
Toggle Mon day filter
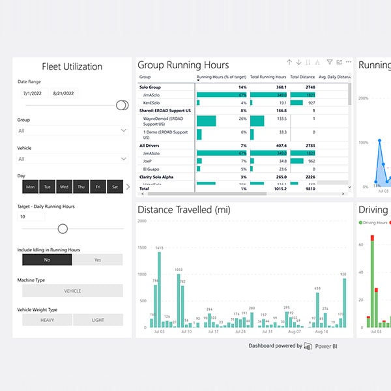click(31, 187)
